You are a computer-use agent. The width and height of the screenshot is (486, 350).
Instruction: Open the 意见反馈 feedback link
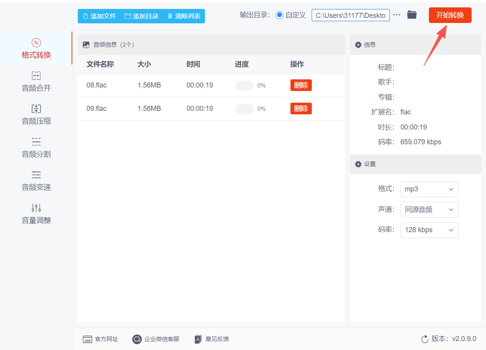pos(212,339)
